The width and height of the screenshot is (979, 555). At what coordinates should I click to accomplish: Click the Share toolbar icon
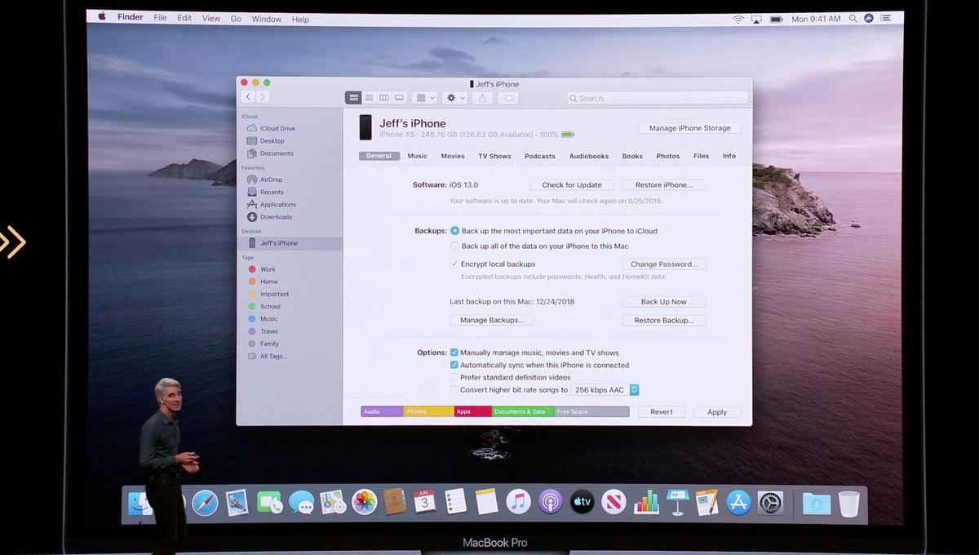coord(482,98)
